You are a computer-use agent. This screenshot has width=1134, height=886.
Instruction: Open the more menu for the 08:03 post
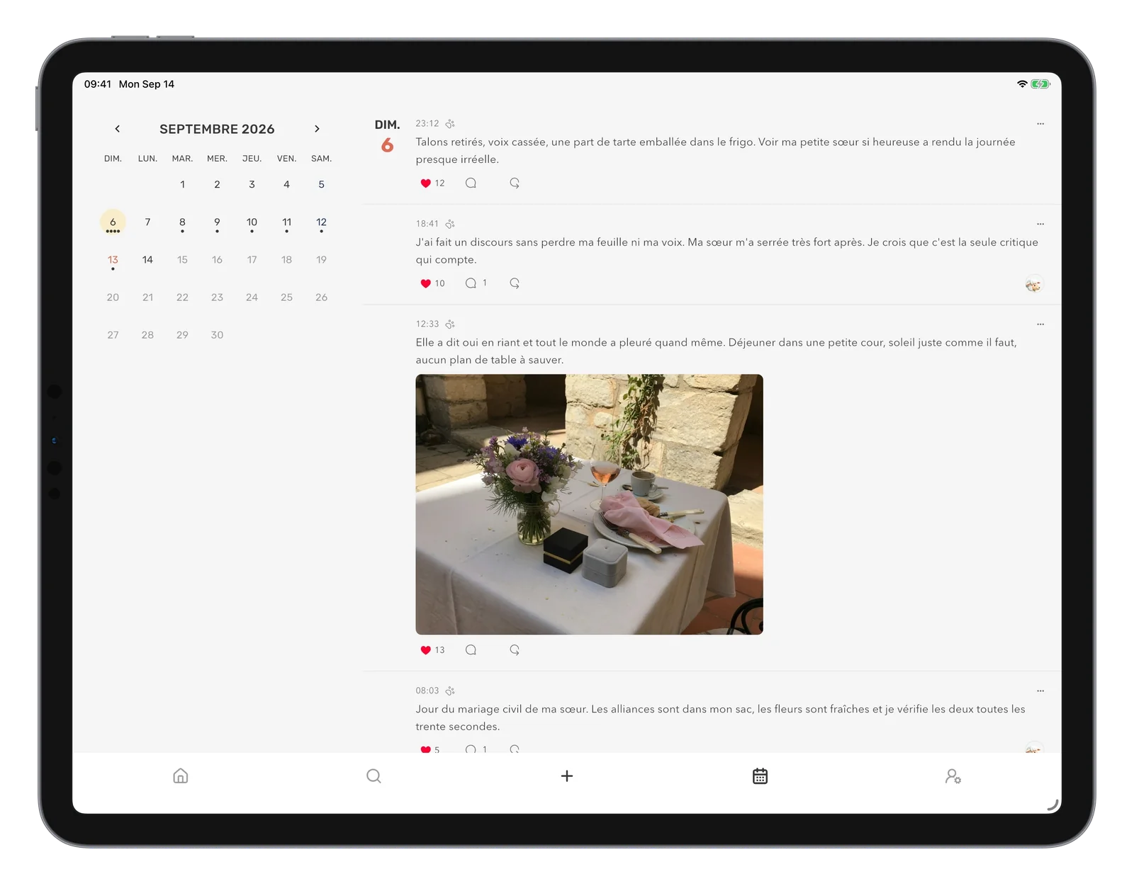coord(1040,691)
